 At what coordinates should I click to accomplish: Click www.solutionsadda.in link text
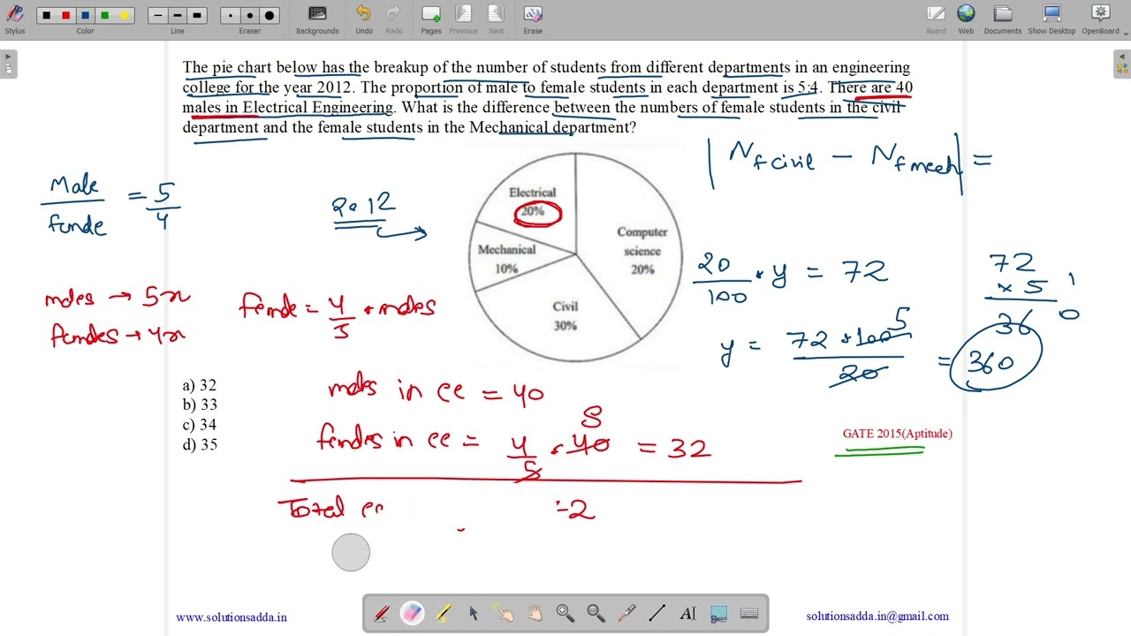[x=232, y=617]
